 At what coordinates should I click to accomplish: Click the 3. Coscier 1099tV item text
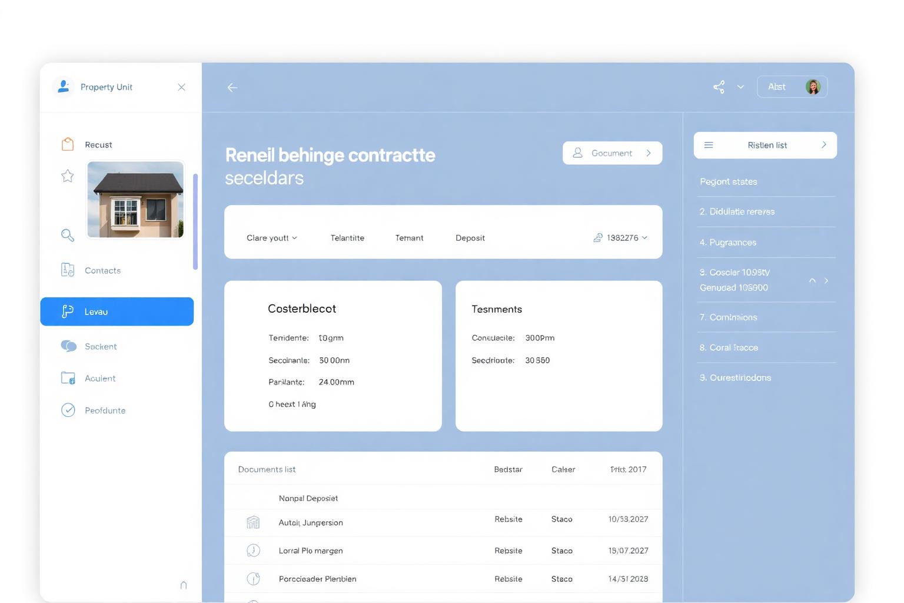(x=734, y=273)
